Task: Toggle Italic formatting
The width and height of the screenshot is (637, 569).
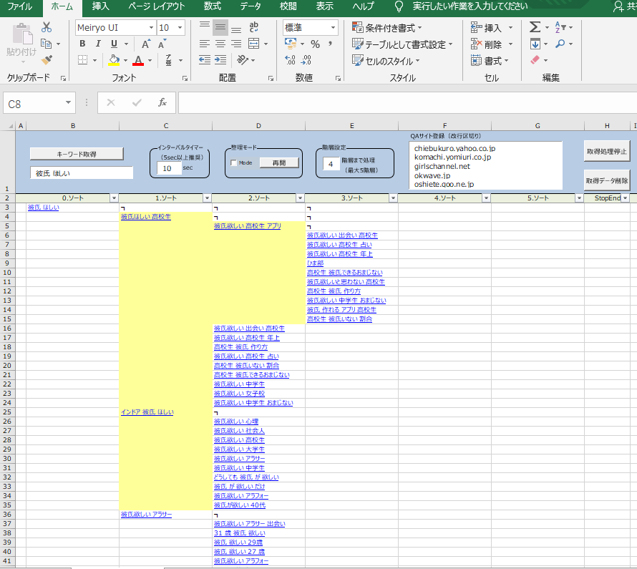Action: (98, 44)
